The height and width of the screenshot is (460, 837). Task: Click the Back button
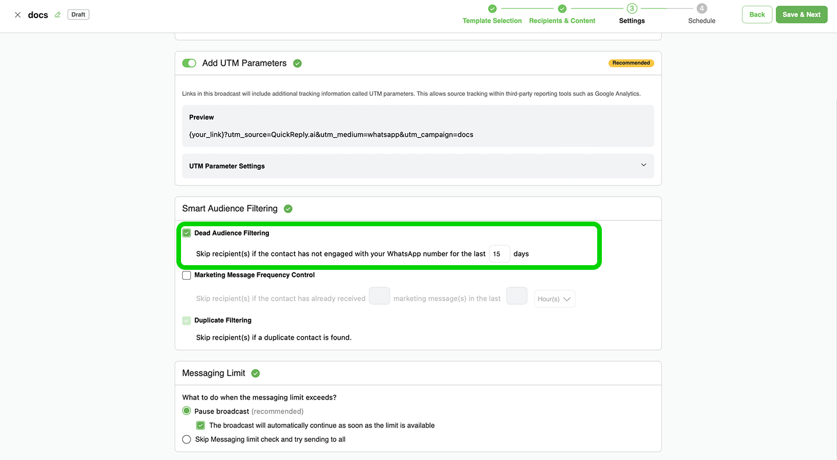pos(757,15)
